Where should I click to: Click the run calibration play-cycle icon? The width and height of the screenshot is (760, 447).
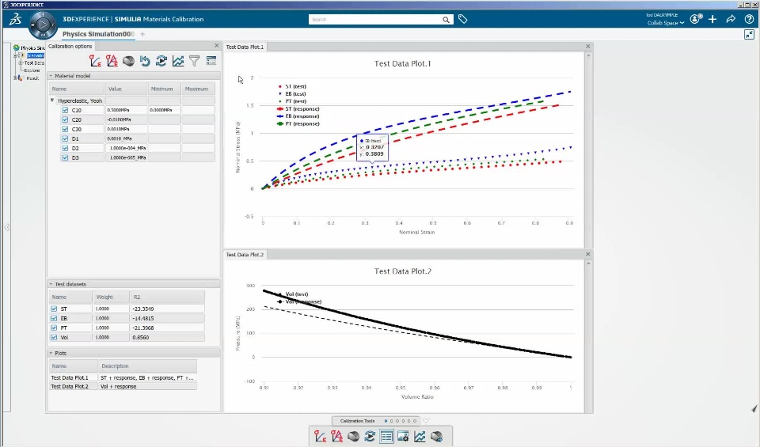point(161,61)
